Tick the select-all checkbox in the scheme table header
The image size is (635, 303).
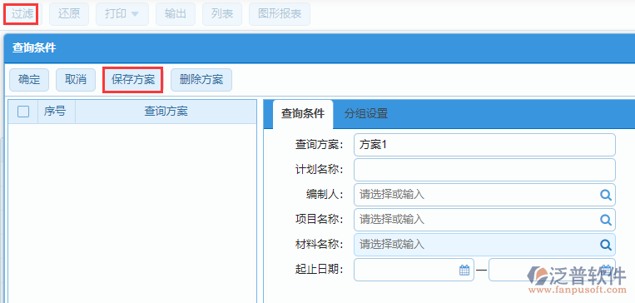(x=23, y=112)
